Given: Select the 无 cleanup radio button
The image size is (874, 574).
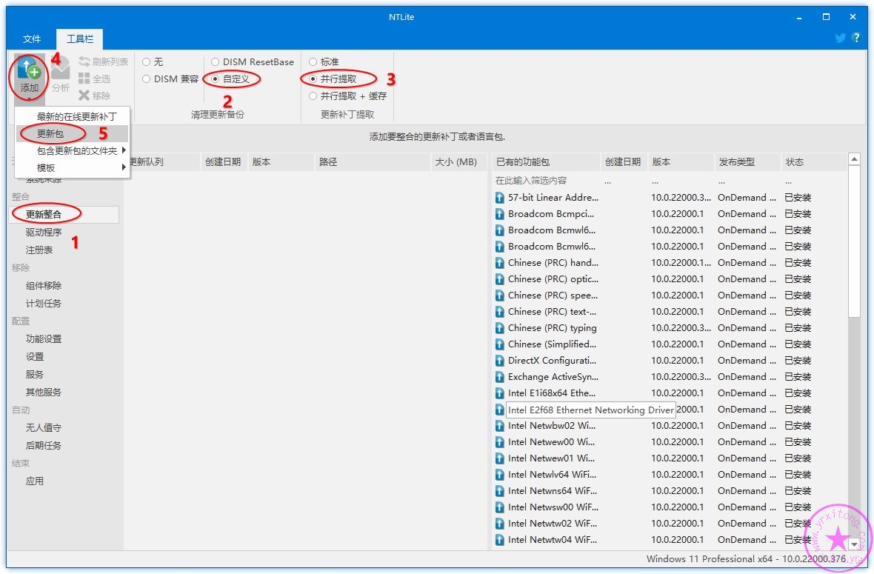Looking at the screenshot, I should click(x=146, y=62).
